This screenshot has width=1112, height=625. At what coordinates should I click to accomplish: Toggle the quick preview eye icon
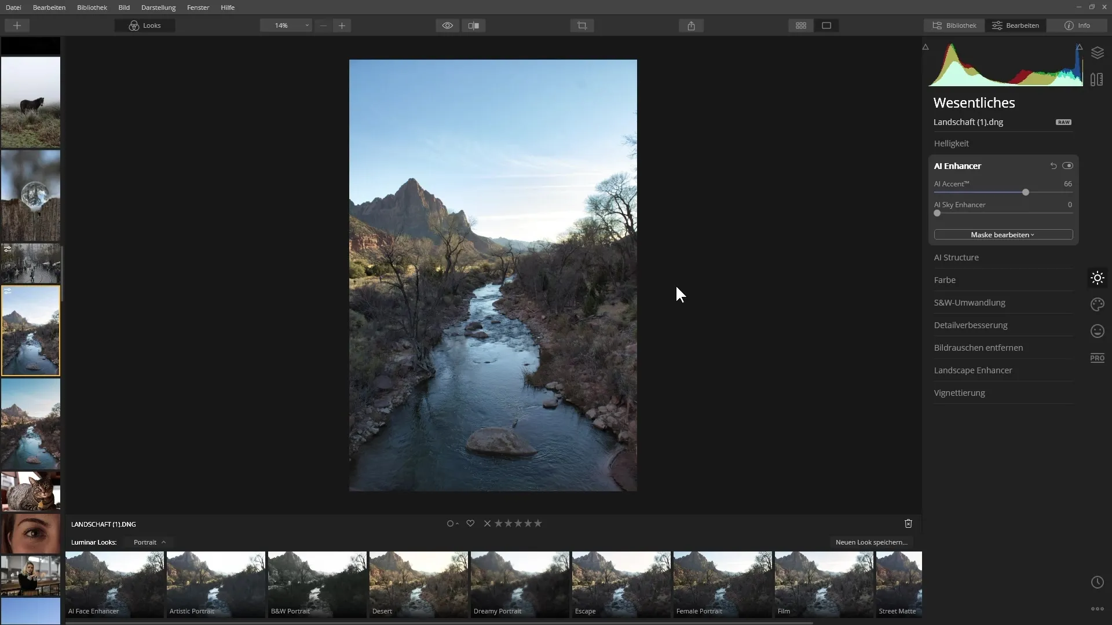pyautogui.click(x=448, y=25)
